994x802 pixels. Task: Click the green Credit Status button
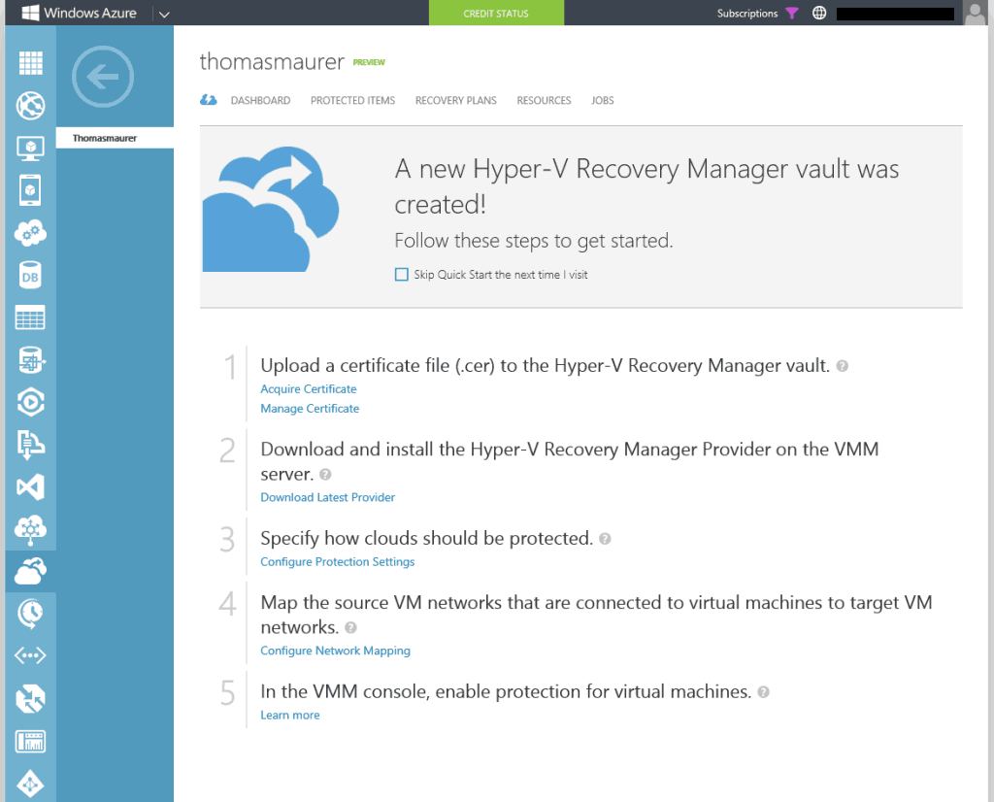tap(496, 13)
